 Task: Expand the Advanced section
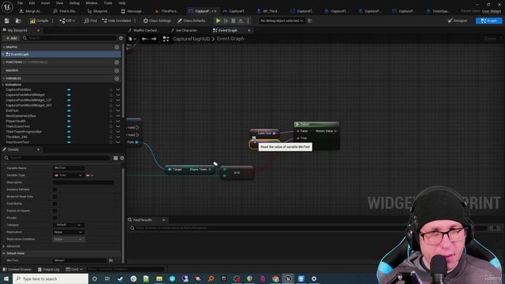pos(4,246)
